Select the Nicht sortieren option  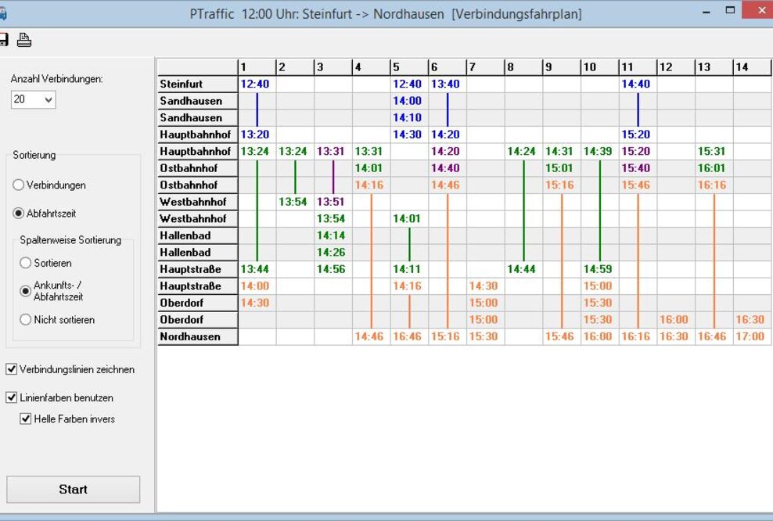(x=26, y=319)
